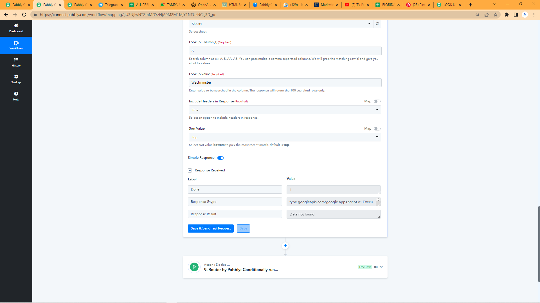Reload the current page
Screen dimensions: 540x303
[x=24, y=15]
